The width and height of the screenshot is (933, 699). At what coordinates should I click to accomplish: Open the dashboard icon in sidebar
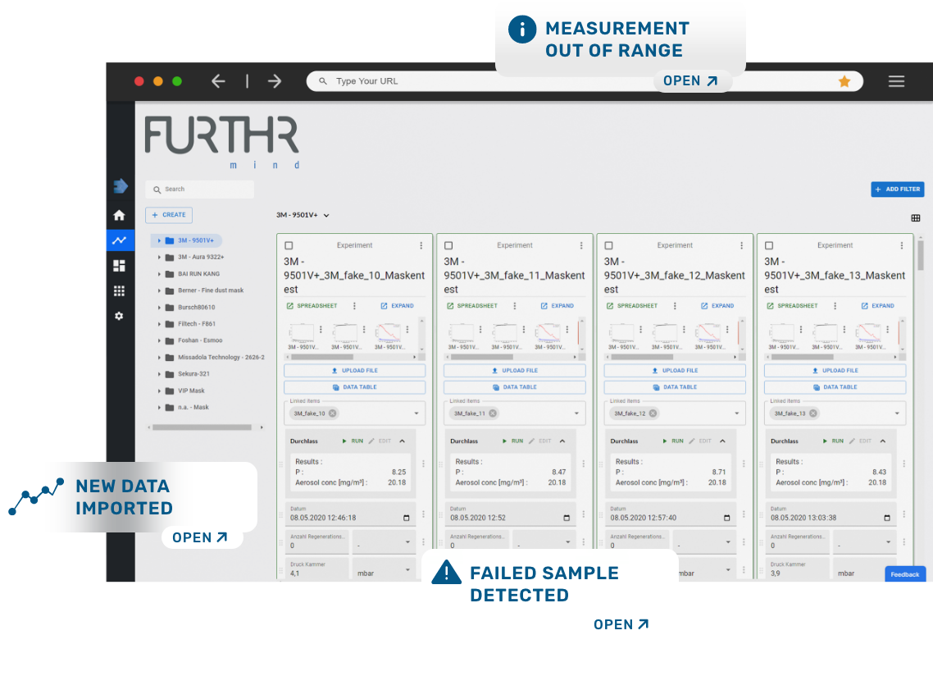click(119, 266)
